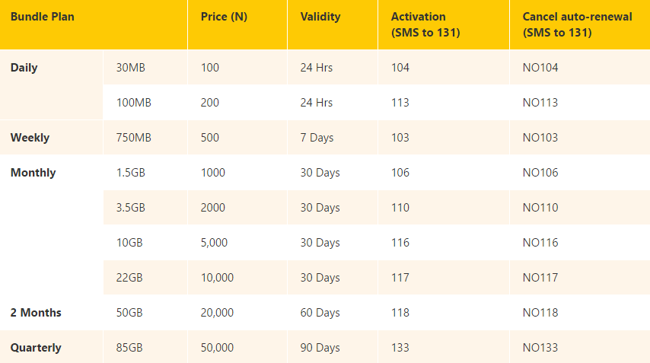Image resolution: width=650 pixels, height=363 pixels.
Task: Click the 30MB bundle cell
Action: (131, 68)
